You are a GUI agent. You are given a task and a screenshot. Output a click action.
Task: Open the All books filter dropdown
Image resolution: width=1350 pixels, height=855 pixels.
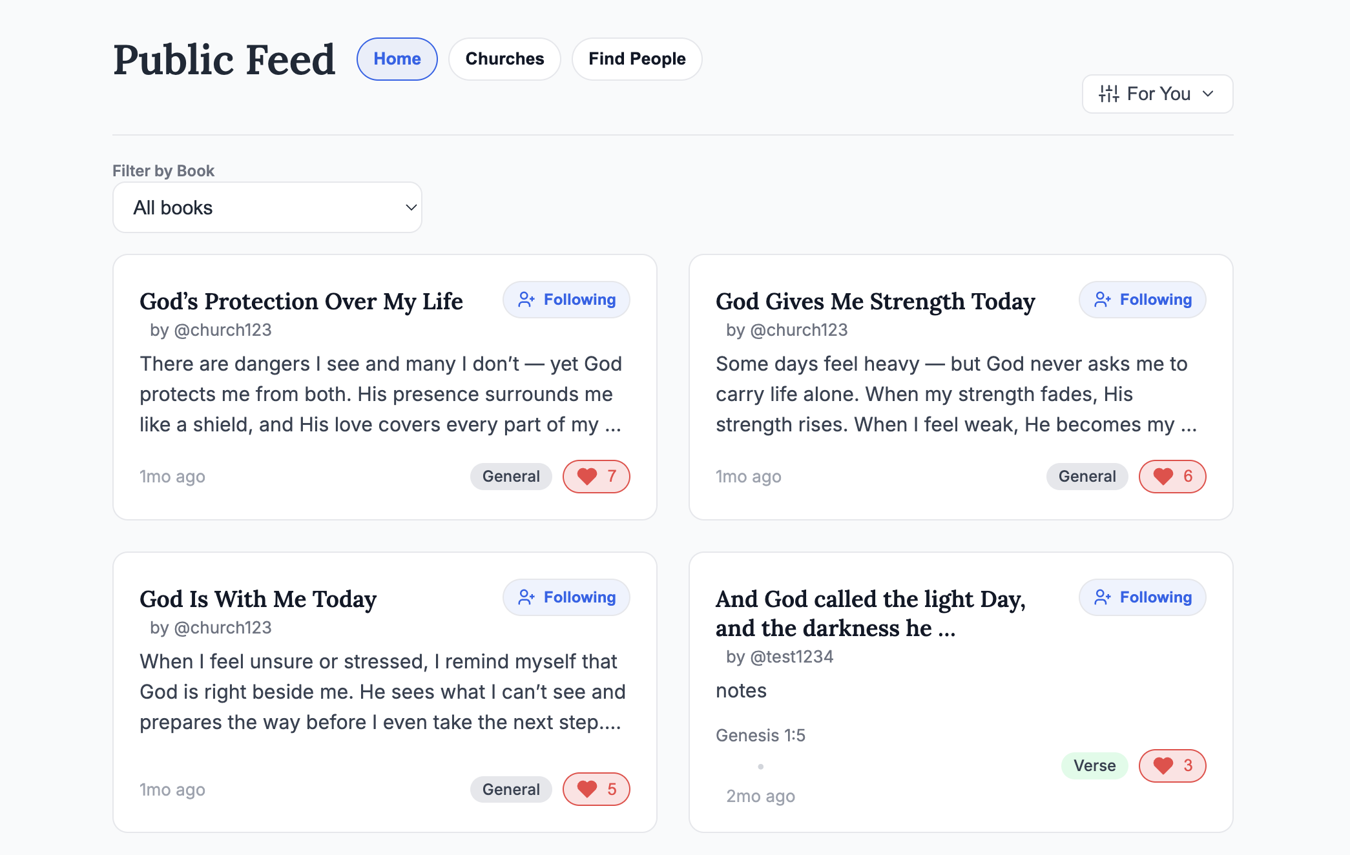[267, 207]
